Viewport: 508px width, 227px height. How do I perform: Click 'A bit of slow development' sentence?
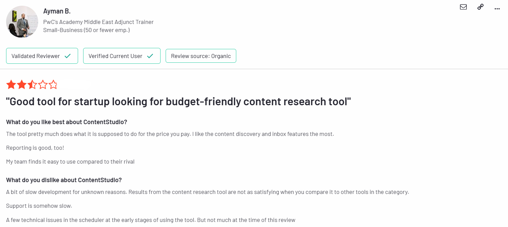point(208,192)
